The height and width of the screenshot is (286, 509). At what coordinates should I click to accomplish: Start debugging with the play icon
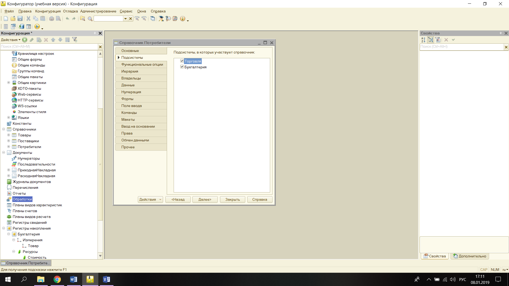click(37, 26)
